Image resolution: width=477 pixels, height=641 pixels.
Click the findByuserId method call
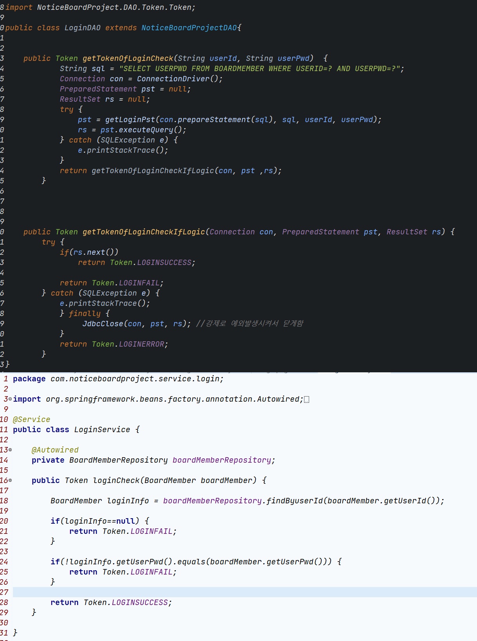tap(295, 501)
